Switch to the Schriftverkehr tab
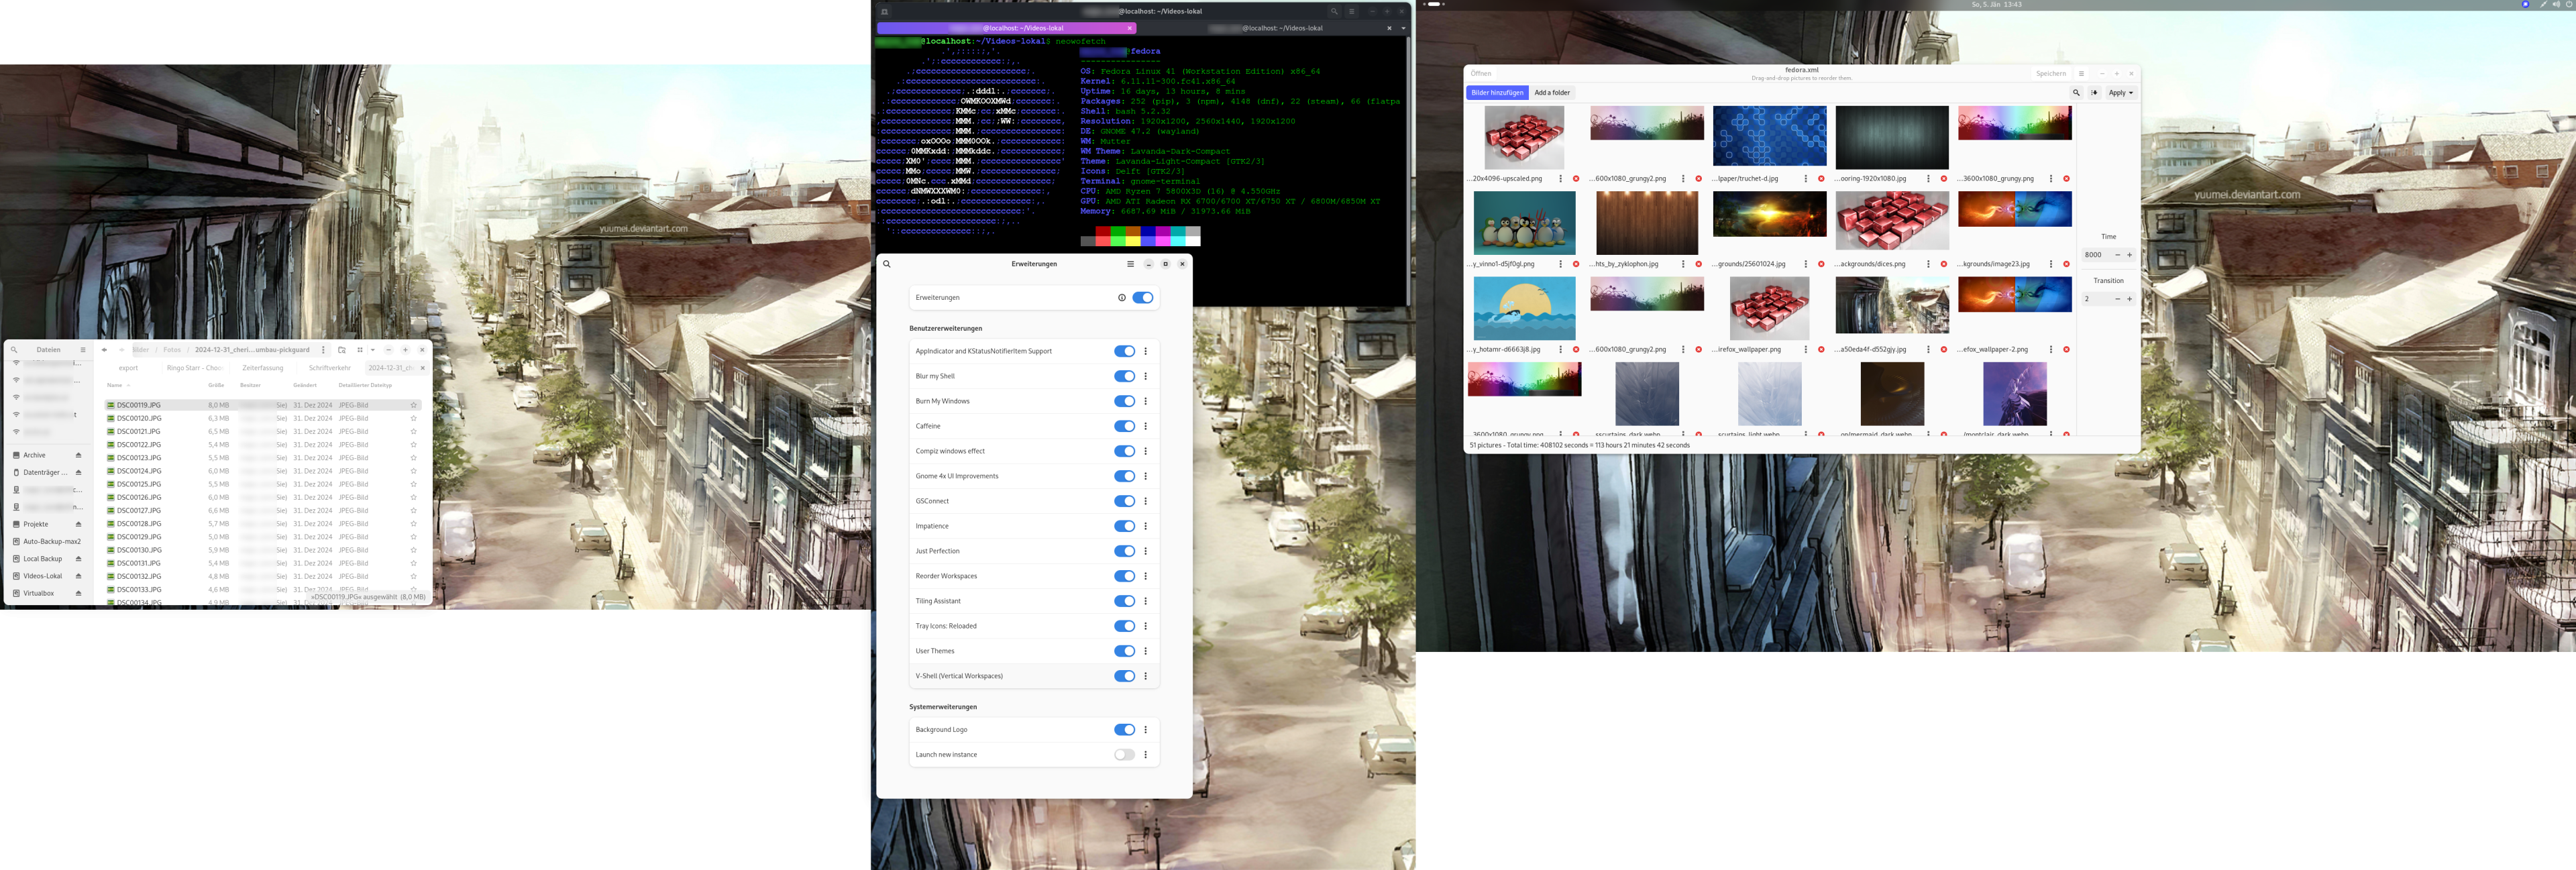This screenshot has height=870, width=2576. pos(329,368)
